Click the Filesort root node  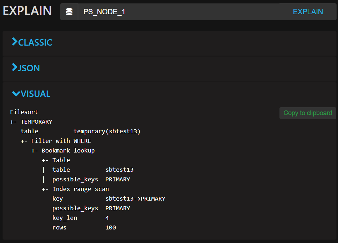point(24,112)
